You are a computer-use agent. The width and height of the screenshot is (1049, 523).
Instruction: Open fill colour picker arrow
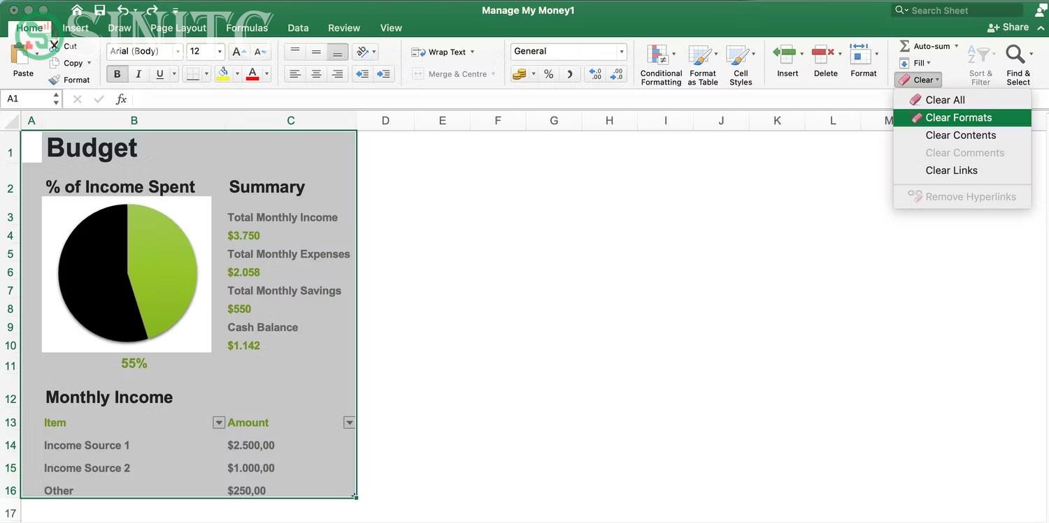(x=237, y=74)
